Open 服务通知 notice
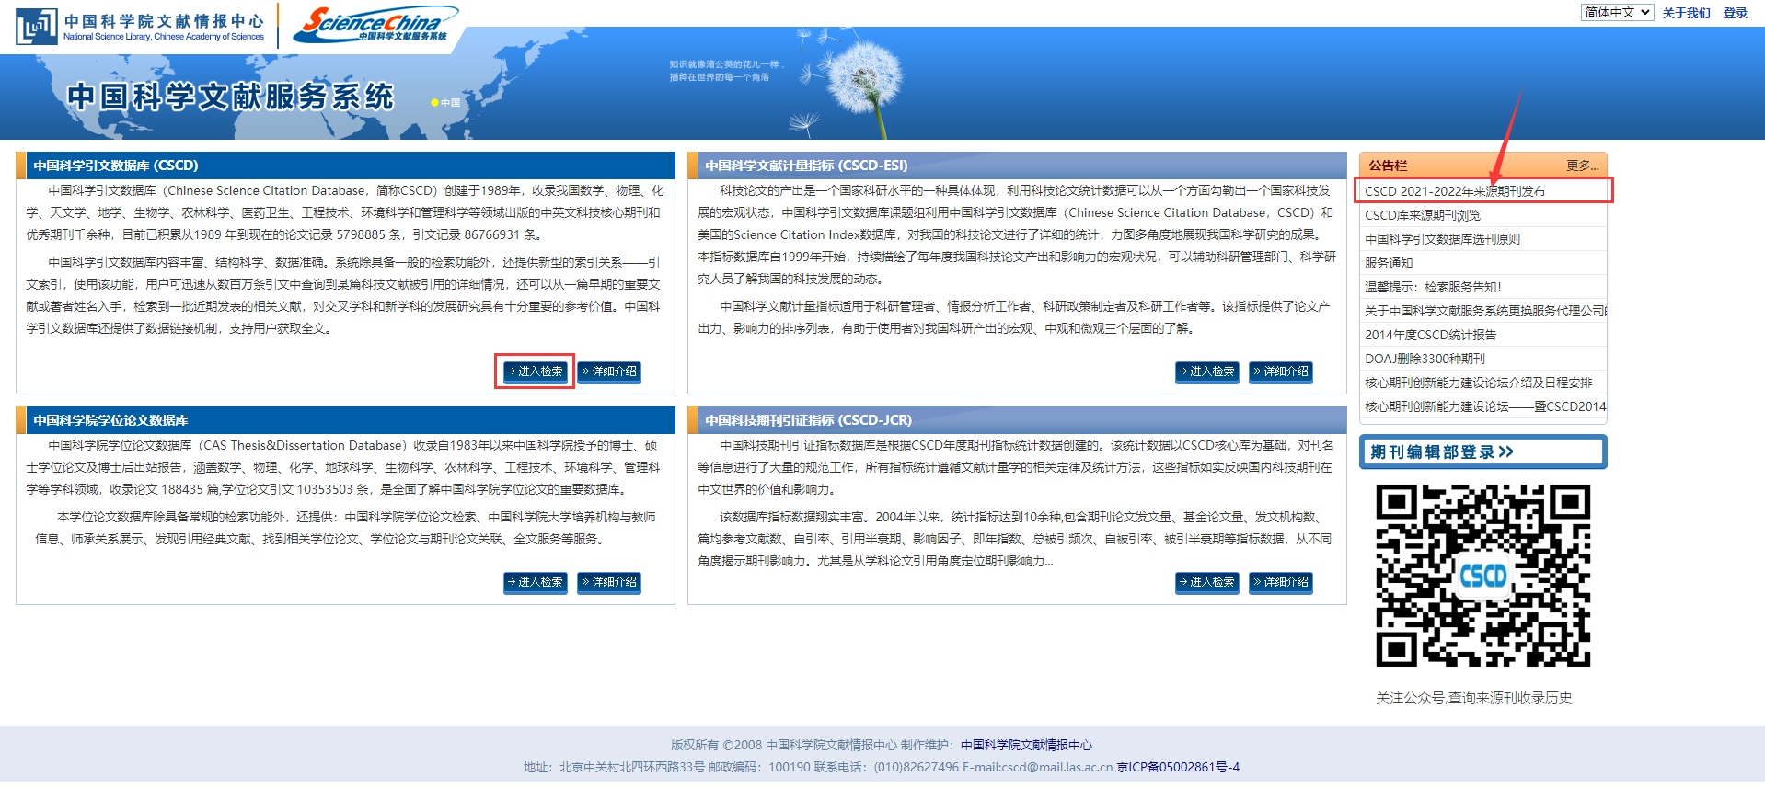The image size is (1765, 788). click(1389, 263)
